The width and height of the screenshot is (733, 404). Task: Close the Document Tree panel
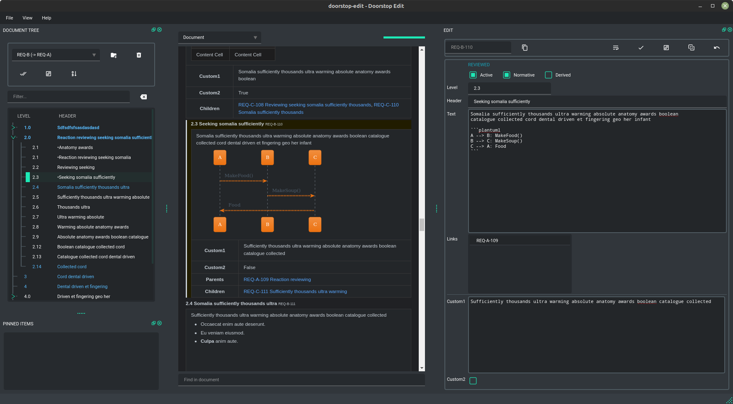[160, 30]
